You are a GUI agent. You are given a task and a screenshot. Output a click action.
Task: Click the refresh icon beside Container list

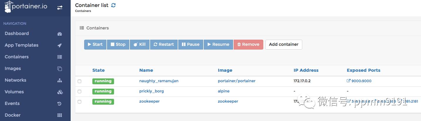(113, 5)
